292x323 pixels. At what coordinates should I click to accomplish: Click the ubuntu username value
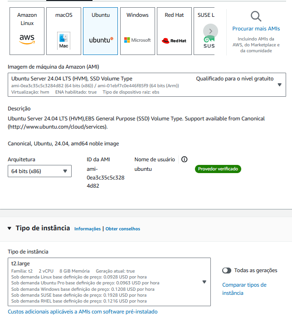tap(143, 169)
